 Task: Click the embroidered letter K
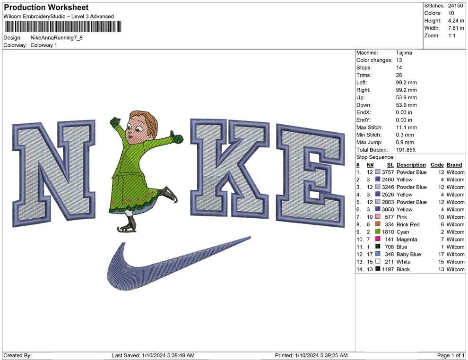[x=230, y=169]
